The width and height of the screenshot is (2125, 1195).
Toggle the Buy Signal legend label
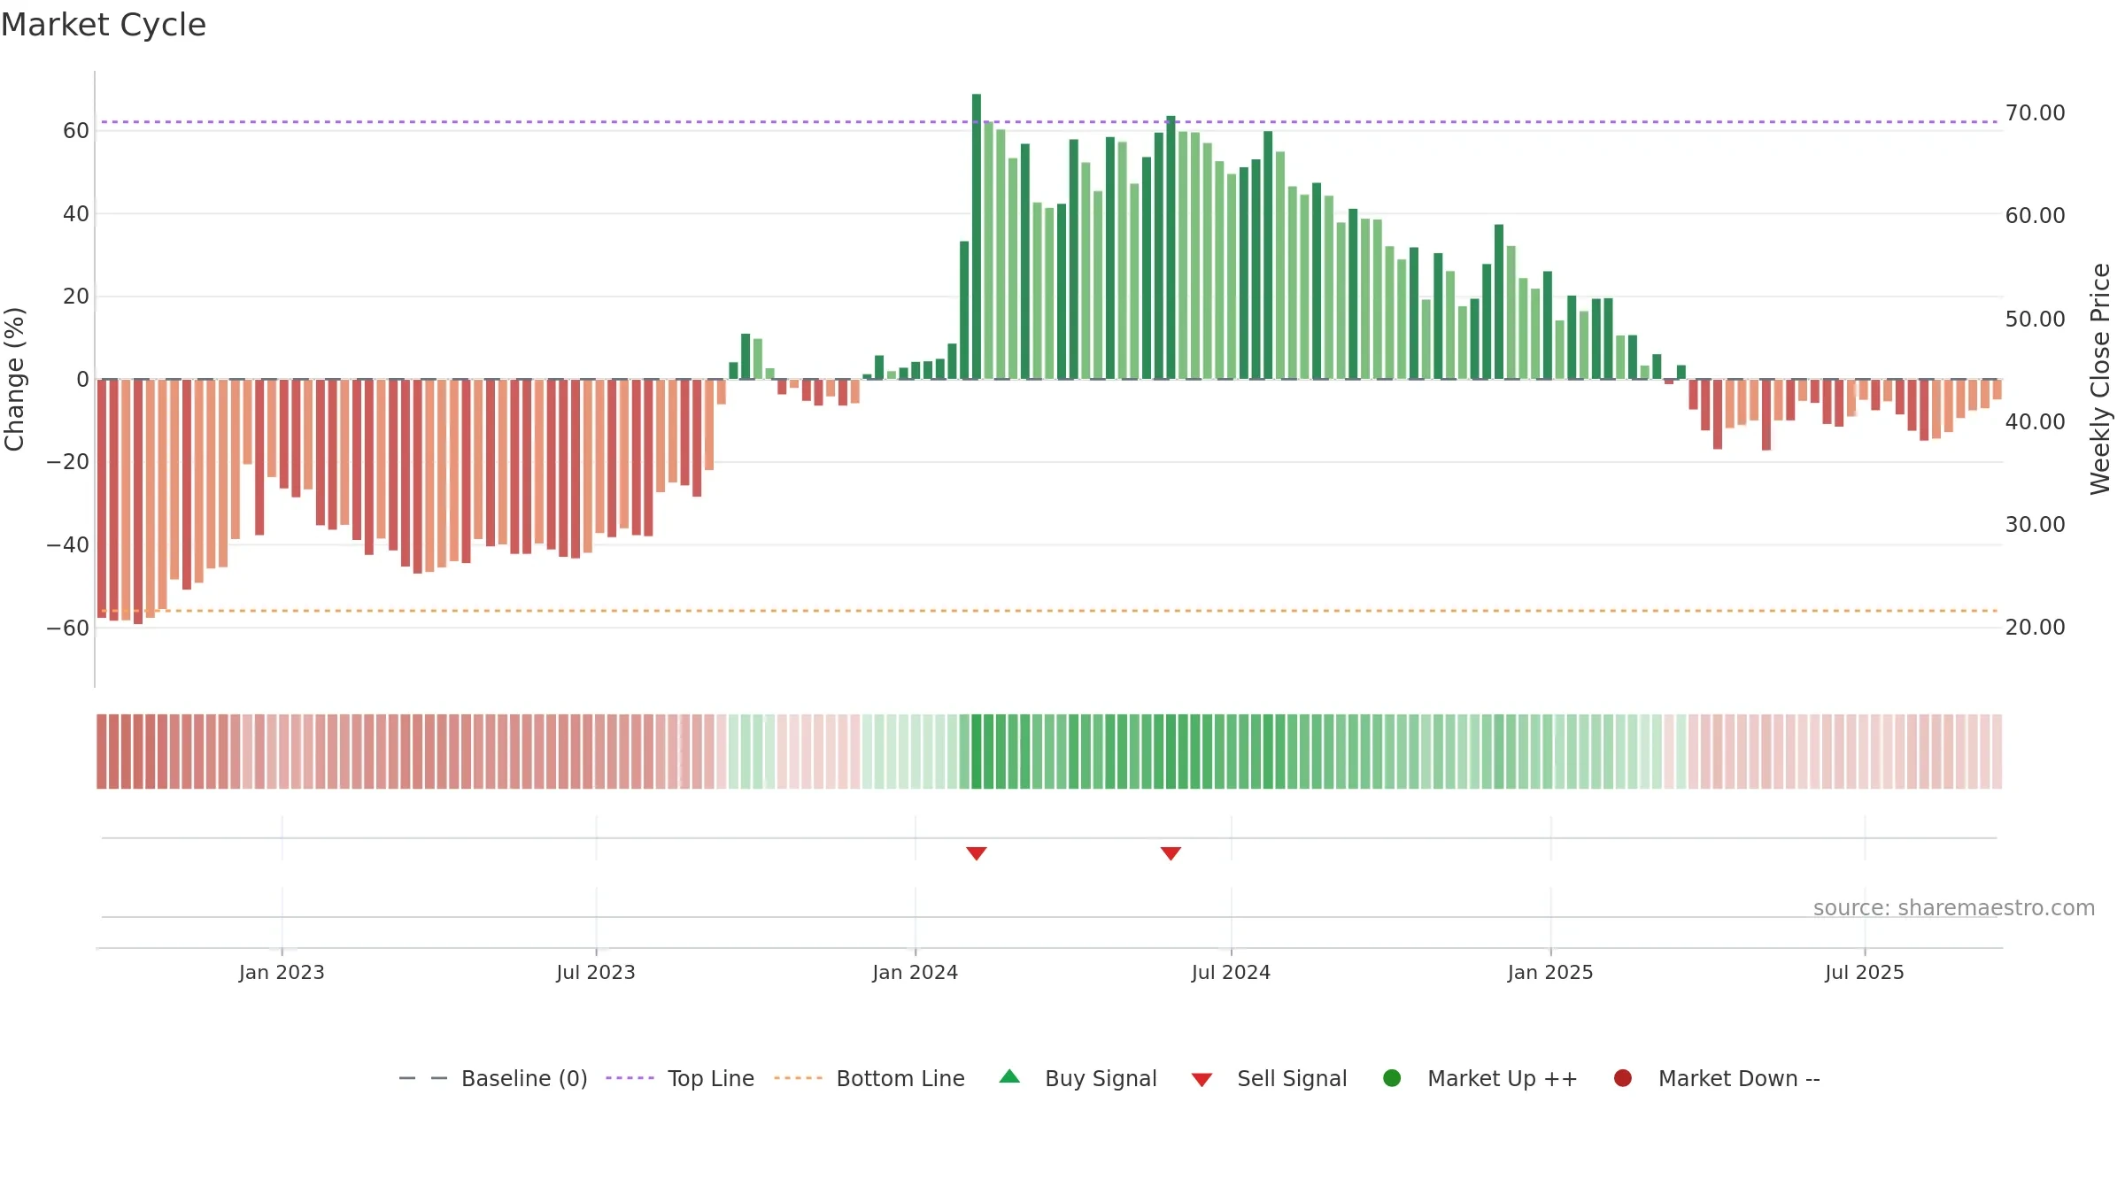[1101, 1078]
